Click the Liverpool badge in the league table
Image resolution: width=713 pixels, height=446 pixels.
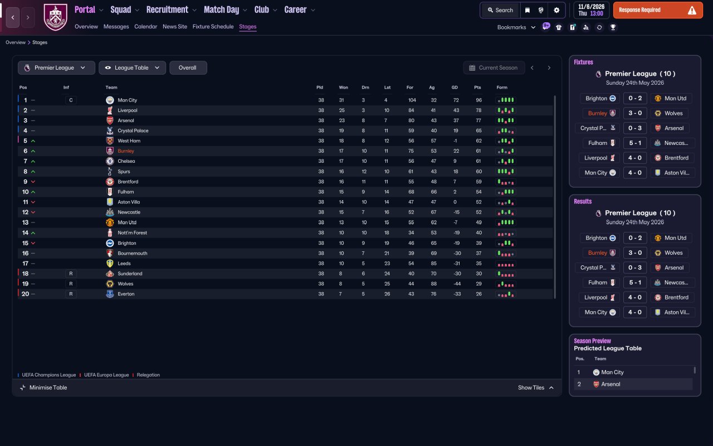point(110,110)
